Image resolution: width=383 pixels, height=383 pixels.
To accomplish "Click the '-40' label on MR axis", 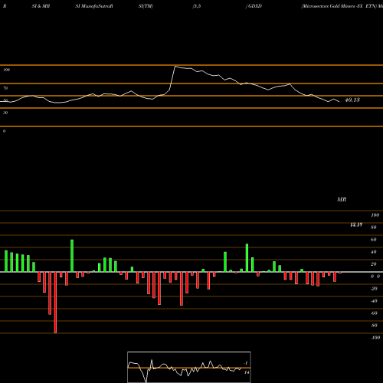I will click(374, 301).
